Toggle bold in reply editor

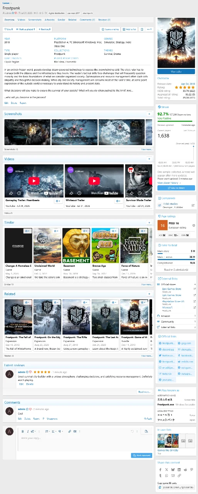click(23, 431)
